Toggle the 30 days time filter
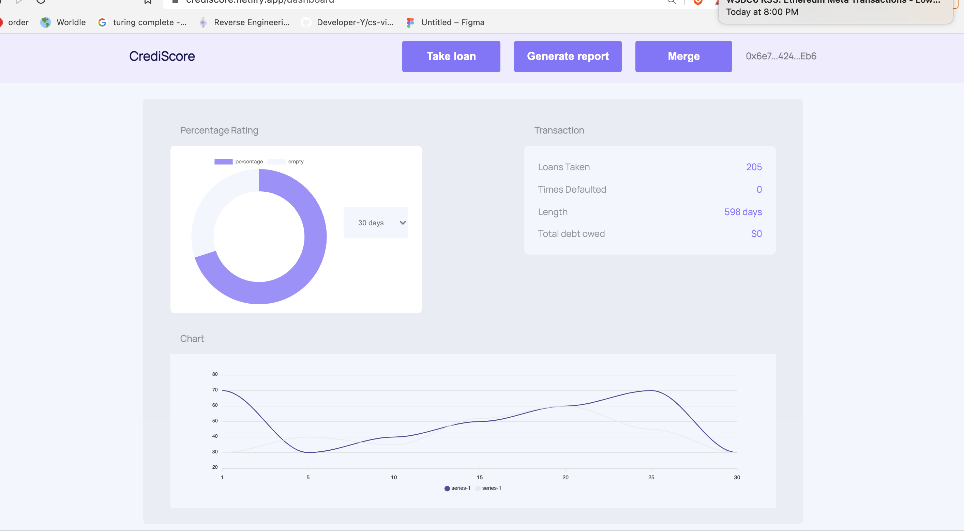Image resolution: width=964 pixels, height=531 pixels. pyautogui.click(x=376, y=222)
